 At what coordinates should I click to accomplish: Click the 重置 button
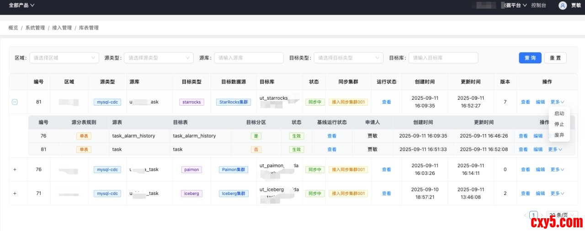click(x=555, y=58)
